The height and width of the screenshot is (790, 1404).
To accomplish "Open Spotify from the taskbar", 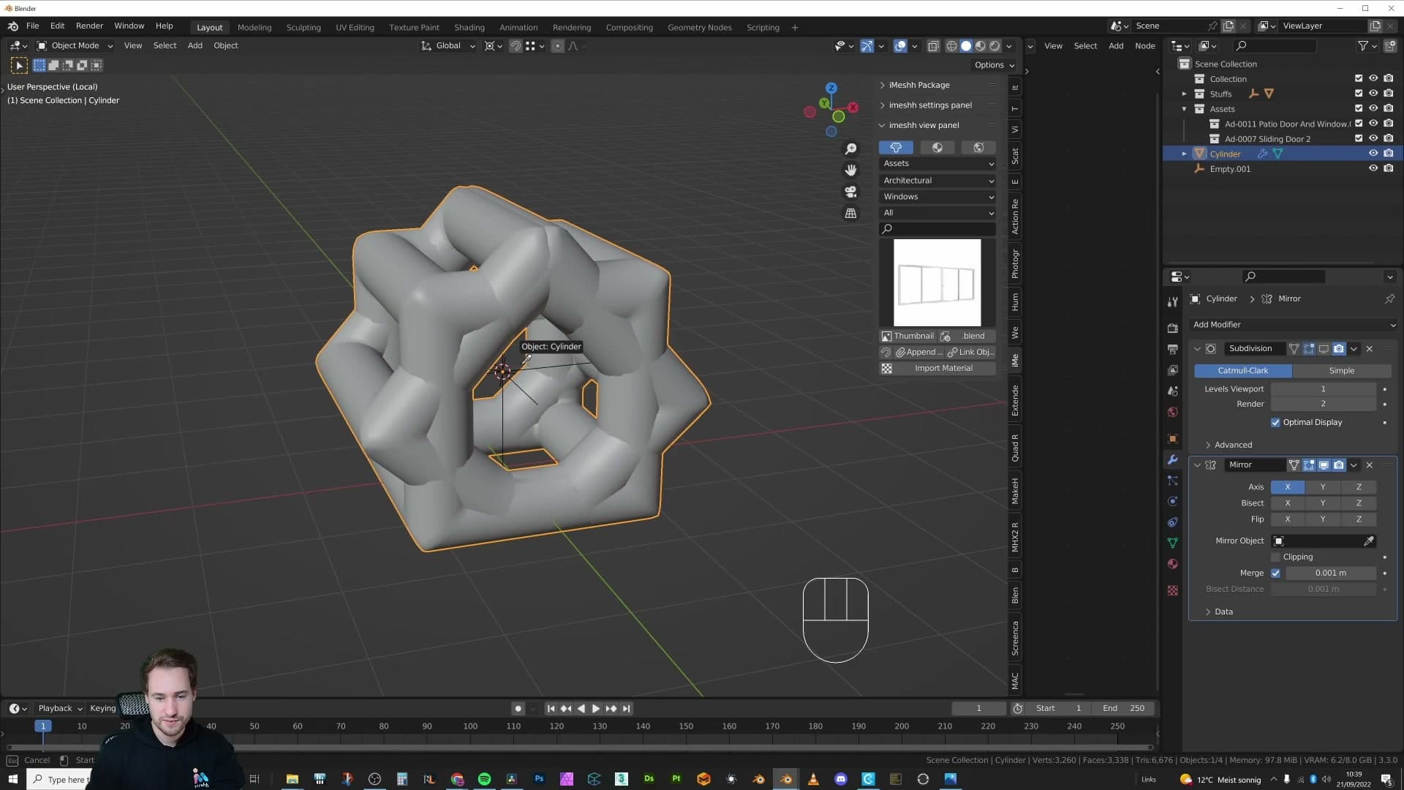I will (x=484, y=779).
